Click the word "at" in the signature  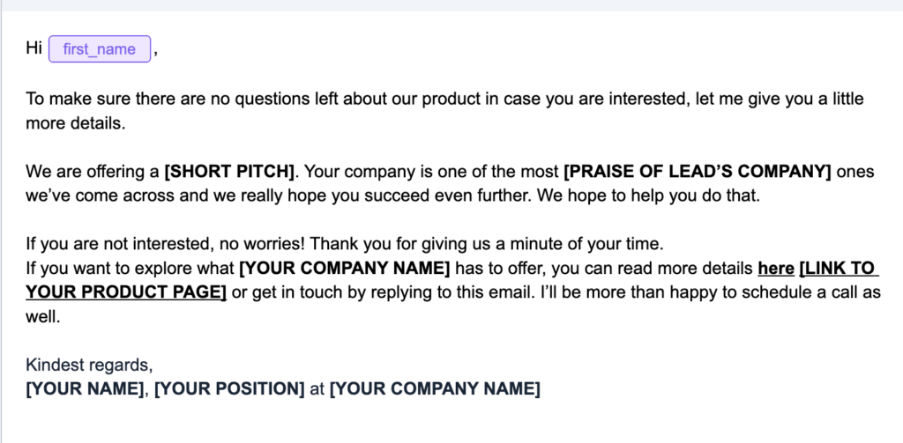pos(317,388)
